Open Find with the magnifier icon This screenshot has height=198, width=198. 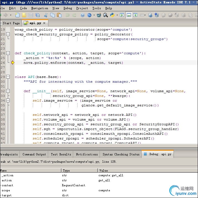coord(106,15)
